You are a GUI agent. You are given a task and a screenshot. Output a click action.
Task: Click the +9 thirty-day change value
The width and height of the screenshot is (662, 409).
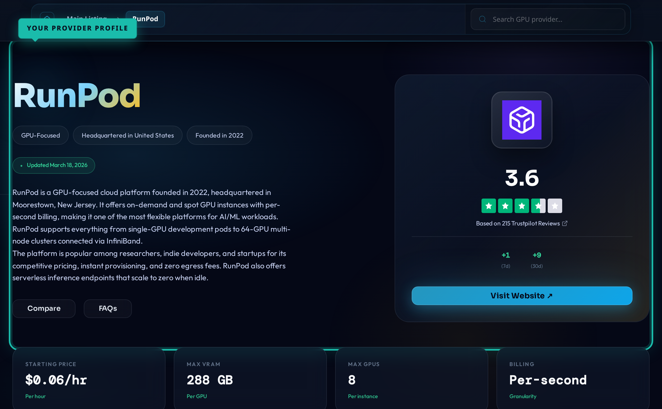pos(537,255)
